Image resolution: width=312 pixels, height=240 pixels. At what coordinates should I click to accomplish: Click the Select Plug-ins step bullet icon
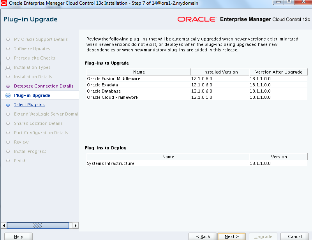pyautogui.click(x=8, y=105)
